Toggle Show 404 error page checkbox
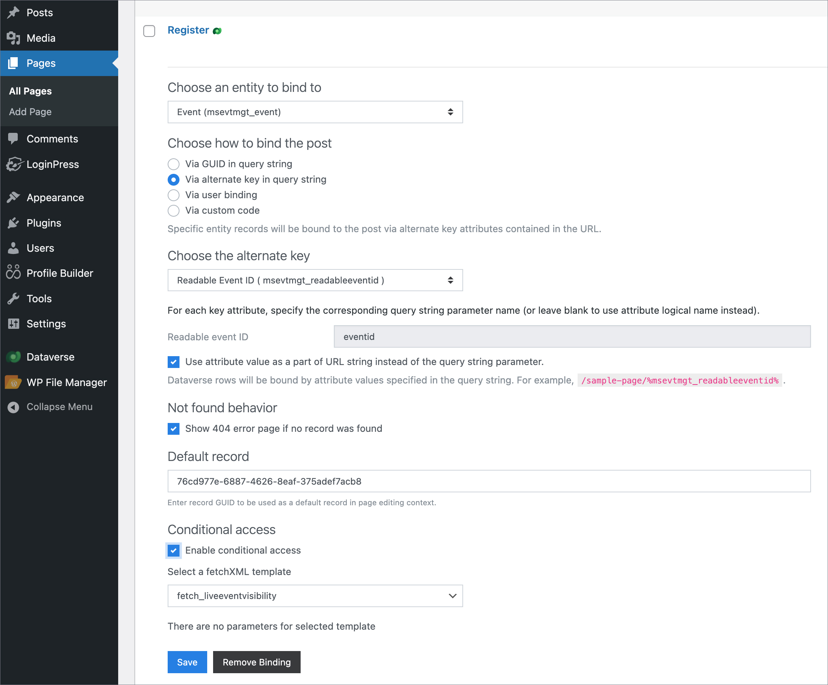828x685 pixels. (x=174, y=429)
